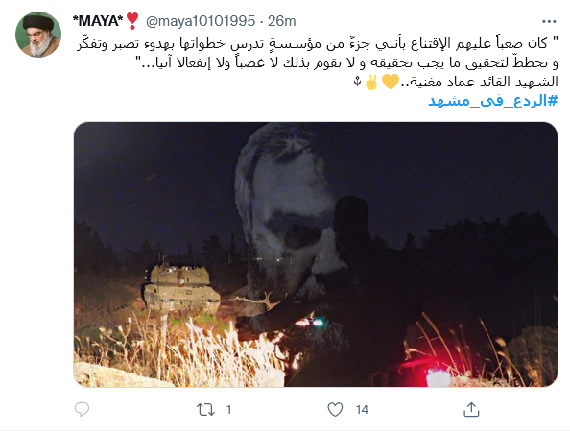Click the reply speech bubble icon
The height and width of the screenshot is (433, 570).
[x=82, y=409]
